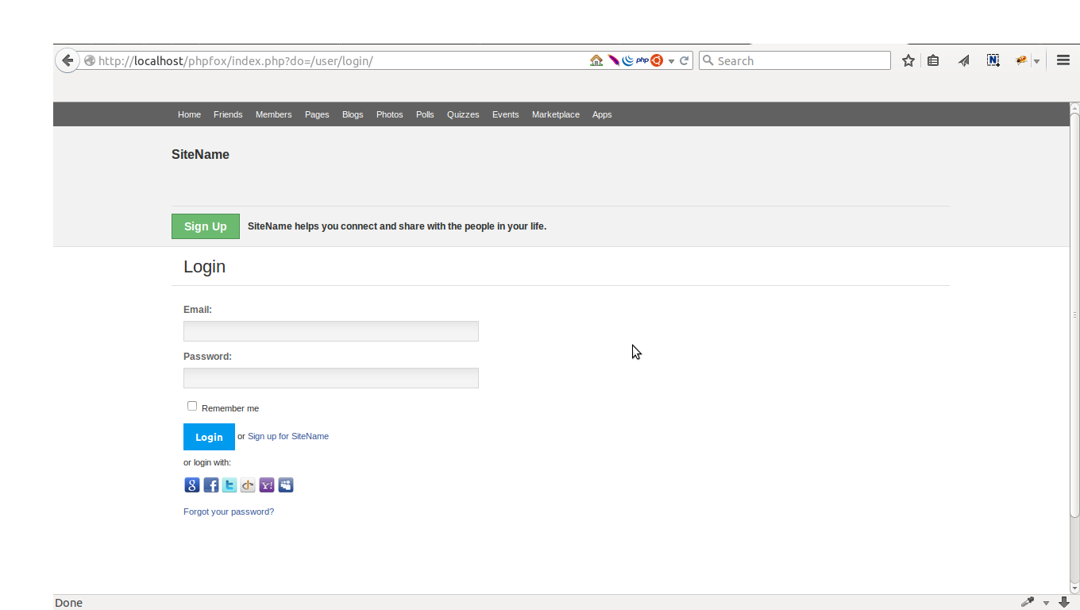Click the php icon in the address bar
1080x610 pixels.
tap(642, 60)
